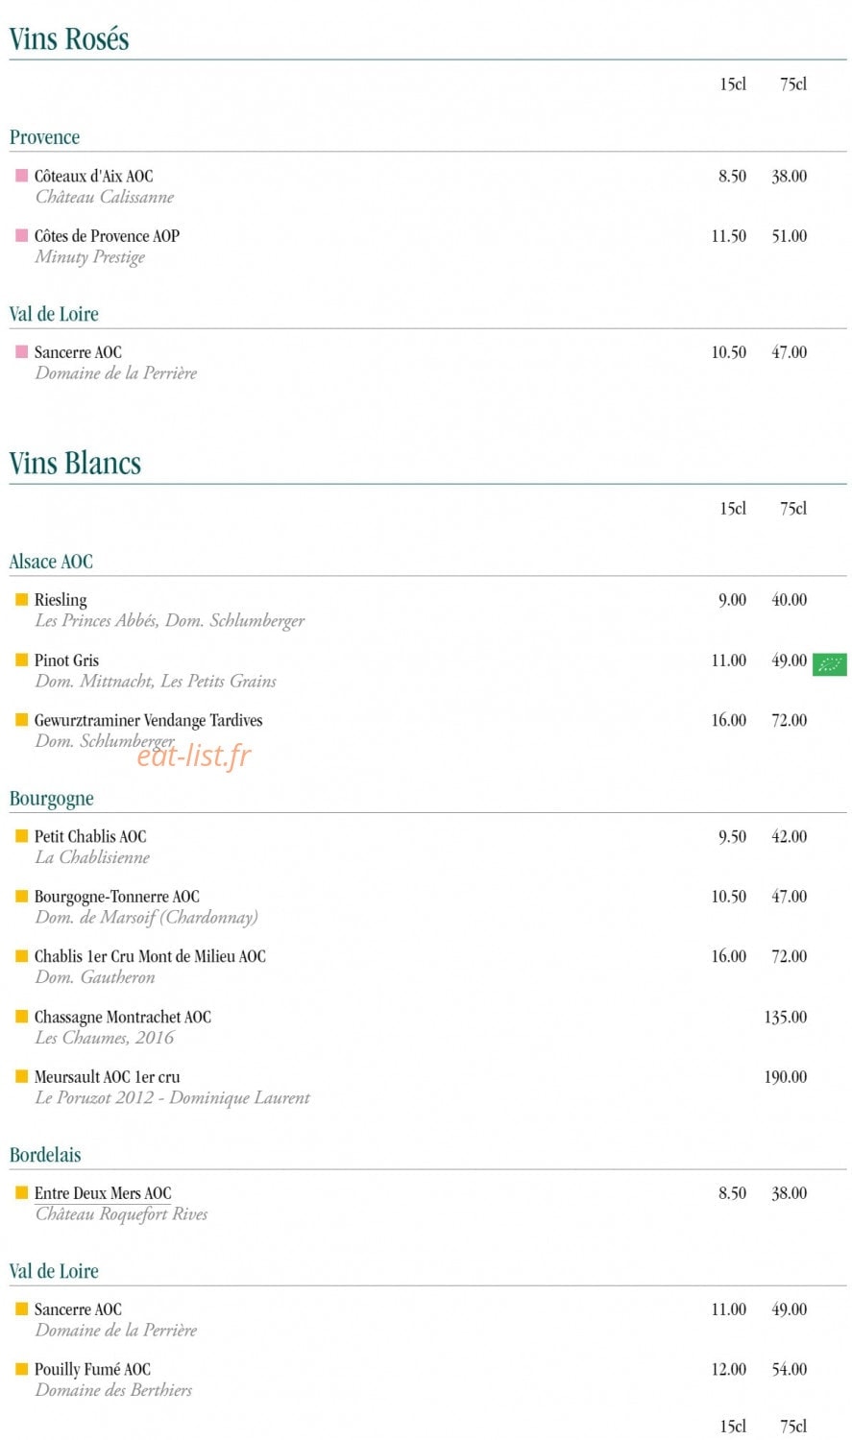Click the 8.50 glass price for Côteaux d'Aix
The height and width of the screenshot is (1440, 852).
click(732, 176)
